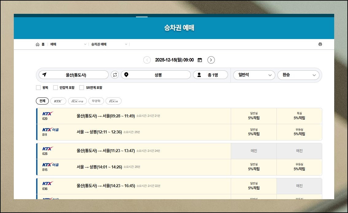
Task: Select 우등실 seat for train 815
Action: click(x=300, y=167)
